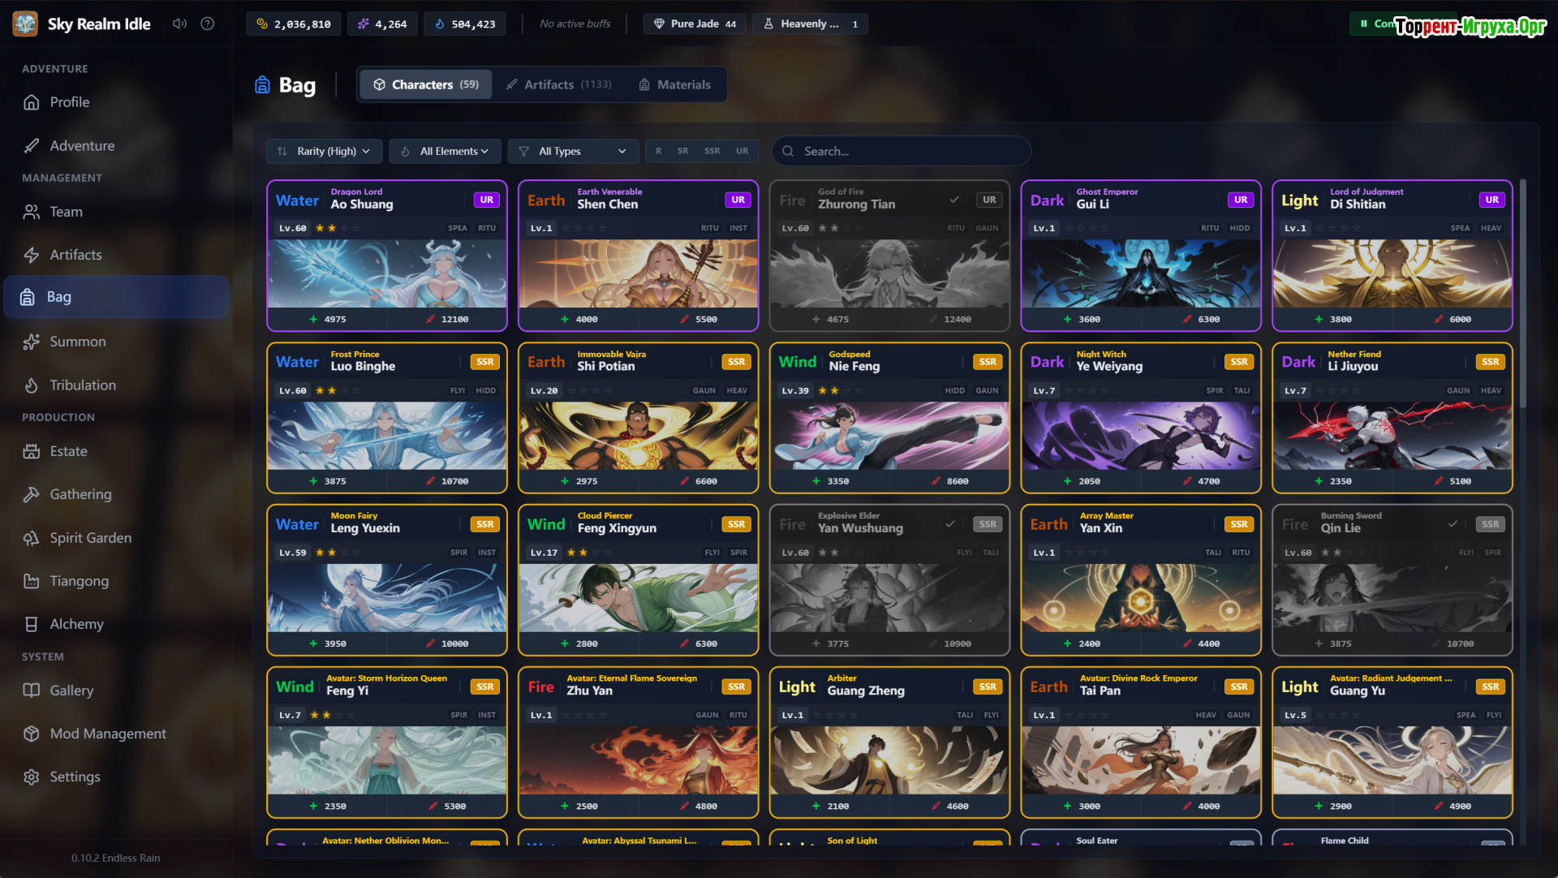The width and height of the screenshot is (1558, 878).
Task: Expand the Rarity (High) sort dropdown
Action: (x=324, y=151)
